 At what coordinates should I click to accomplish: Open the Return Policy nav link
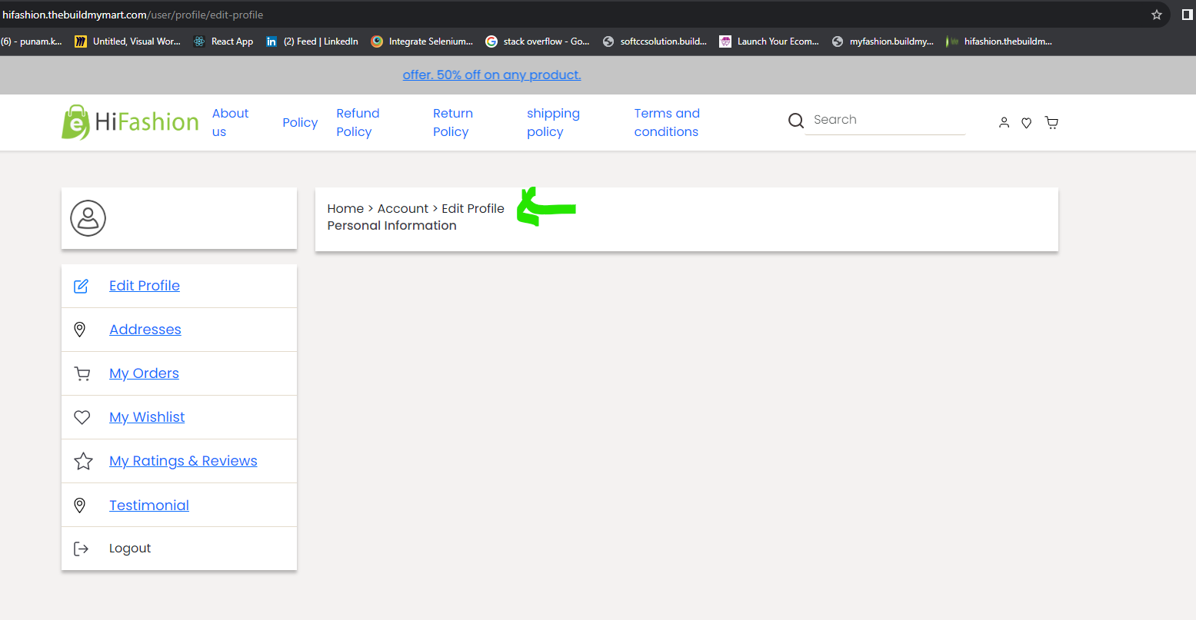[452, 122]
